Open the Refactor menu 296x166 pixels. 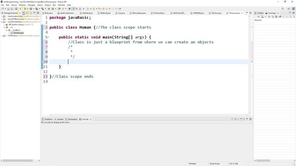click(x=22, y=5)
